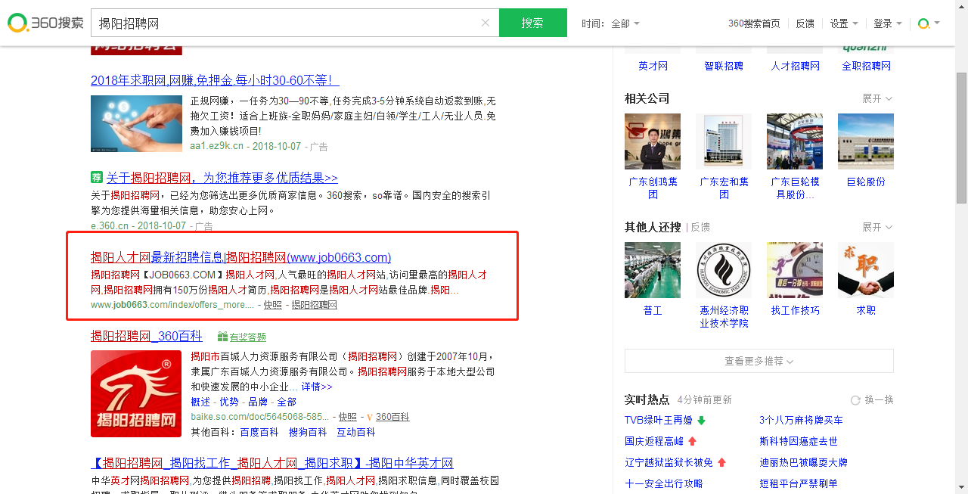Image resolution: width=968 pixels, height=494 pixels.
Task: Open the 反馈 link in top bar
Action: click(805, 23)
